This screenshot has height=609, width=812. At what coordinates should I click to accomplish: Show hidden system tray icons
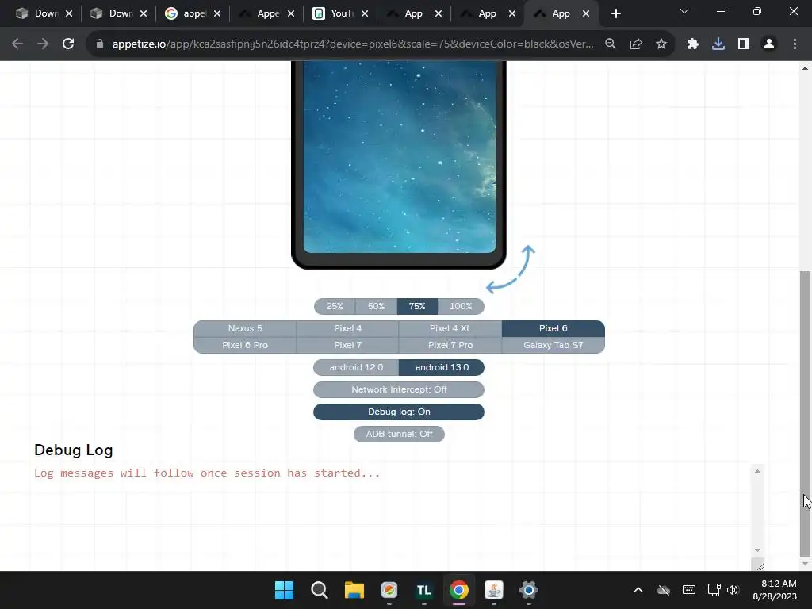638,590
